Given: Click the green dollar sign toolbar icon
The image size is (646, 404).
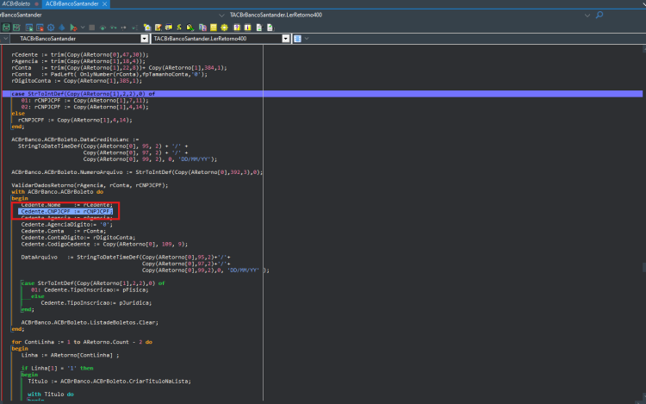Looking at the screenshot, I should (x=179, y=28).
